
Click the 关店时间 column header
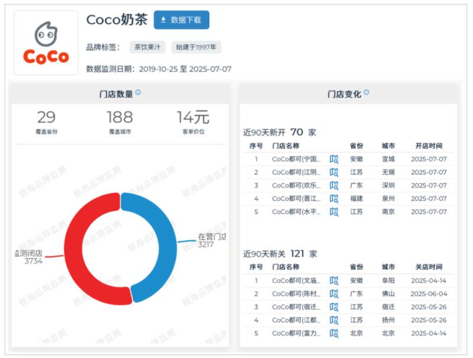point(429,267)
